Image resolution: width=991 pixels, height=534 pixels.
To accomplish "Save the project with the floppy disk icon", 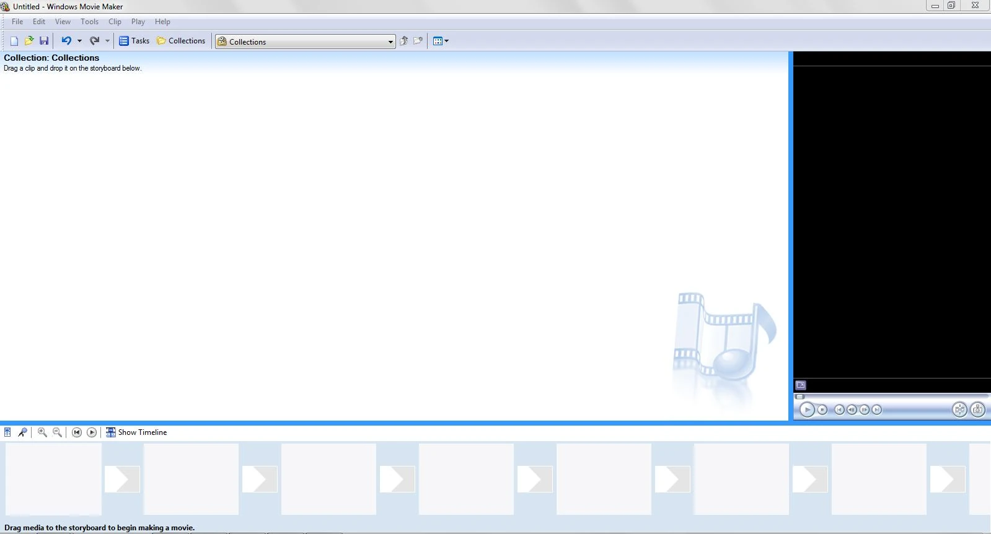I will pyautogui.click(x=44, y=41).
